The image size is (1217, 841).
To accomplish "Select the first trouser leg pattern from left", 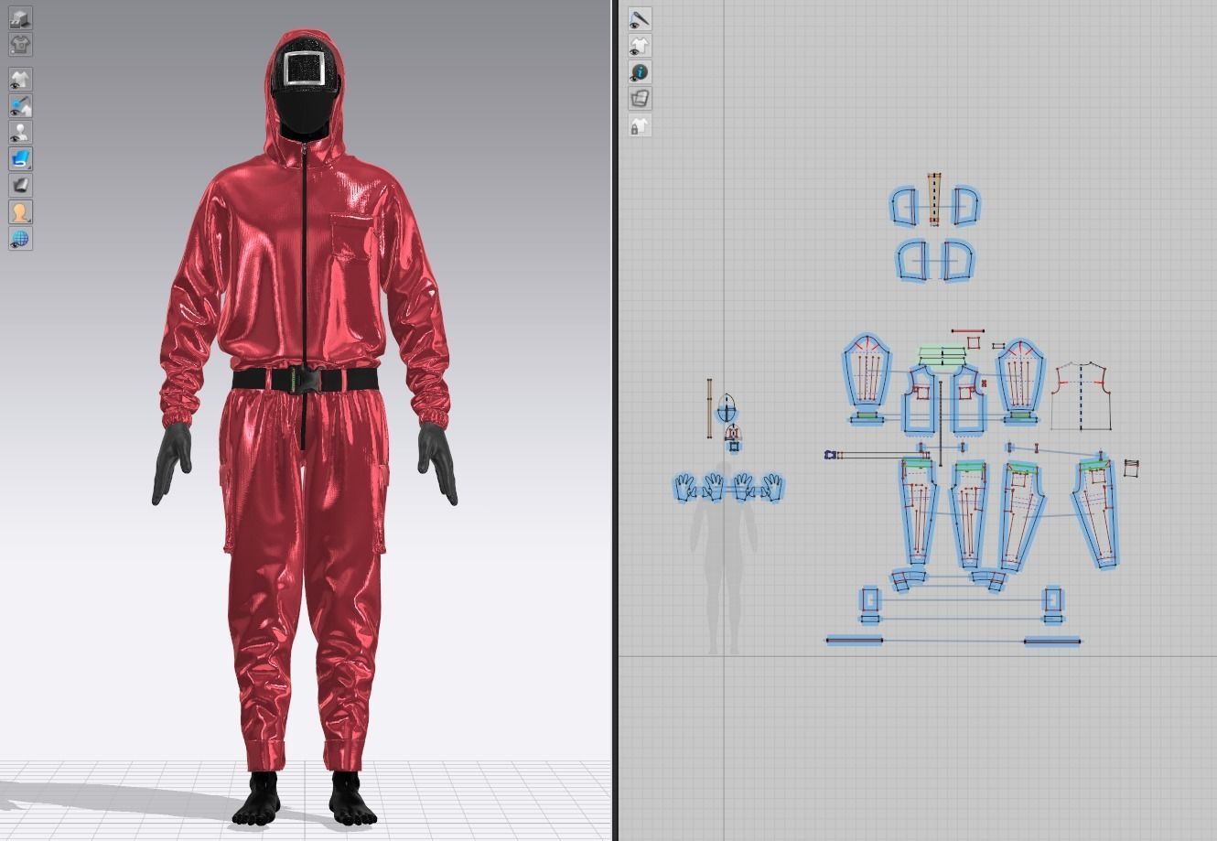I will [918, 512].
